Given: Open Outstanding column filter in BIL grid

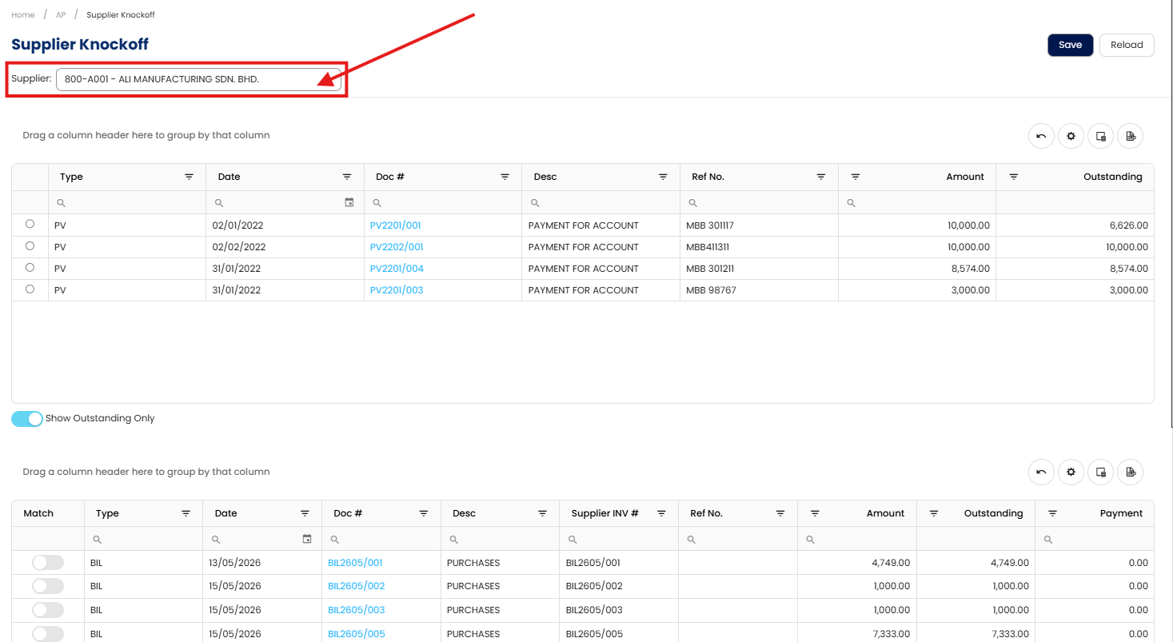Looking at the screenshot, I should pyautogui.click(x=934, y=513).
